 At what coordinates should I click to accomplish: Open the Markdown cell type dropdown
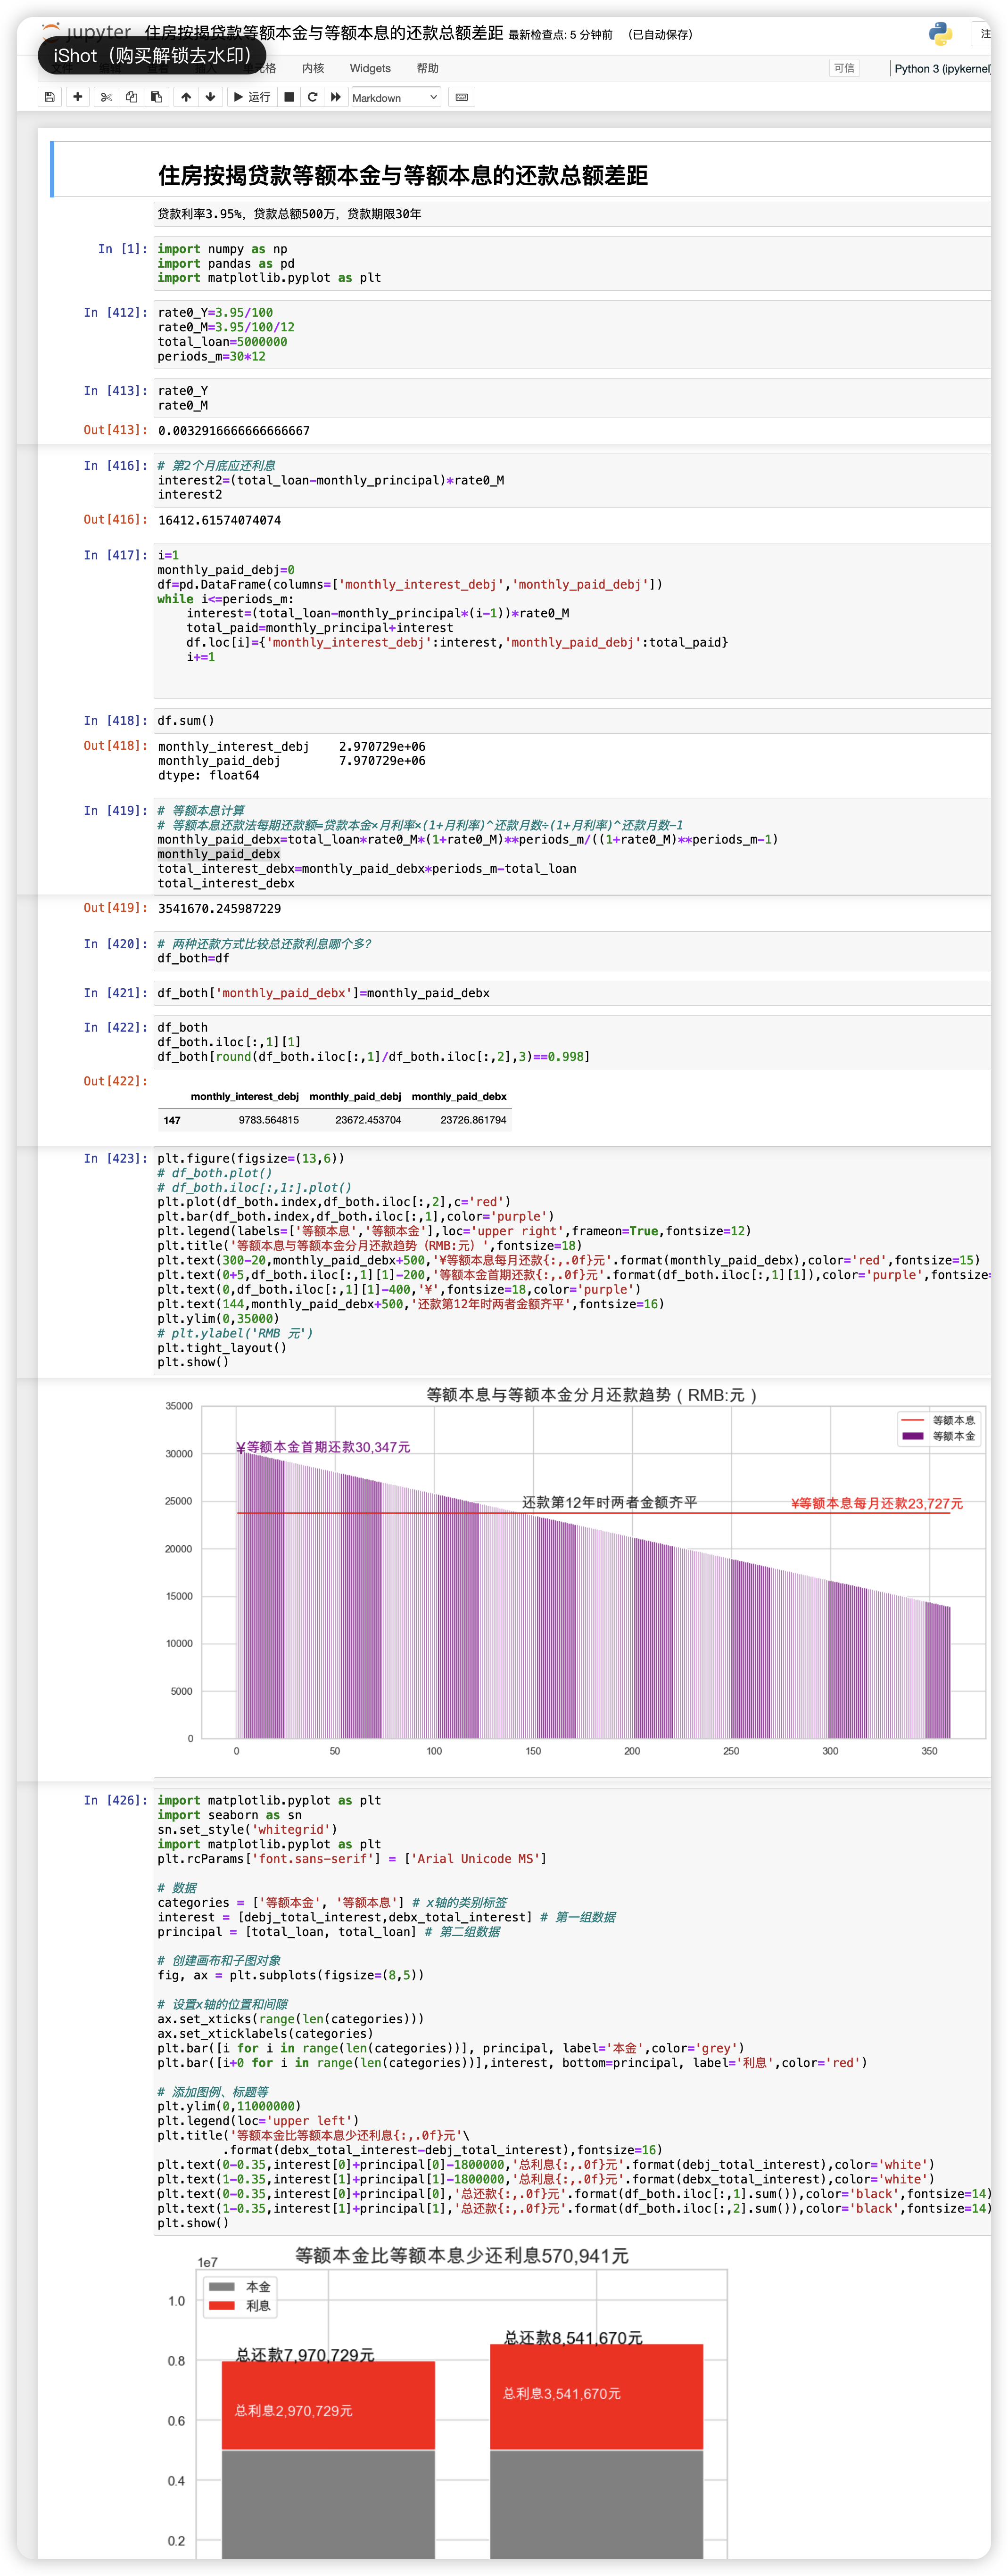click(395, 97)
